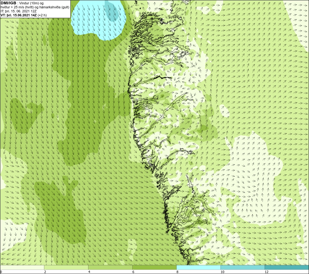Click the 0–2 m/s color swatch
The image size is (309, 274).
(x=22, y=267)
